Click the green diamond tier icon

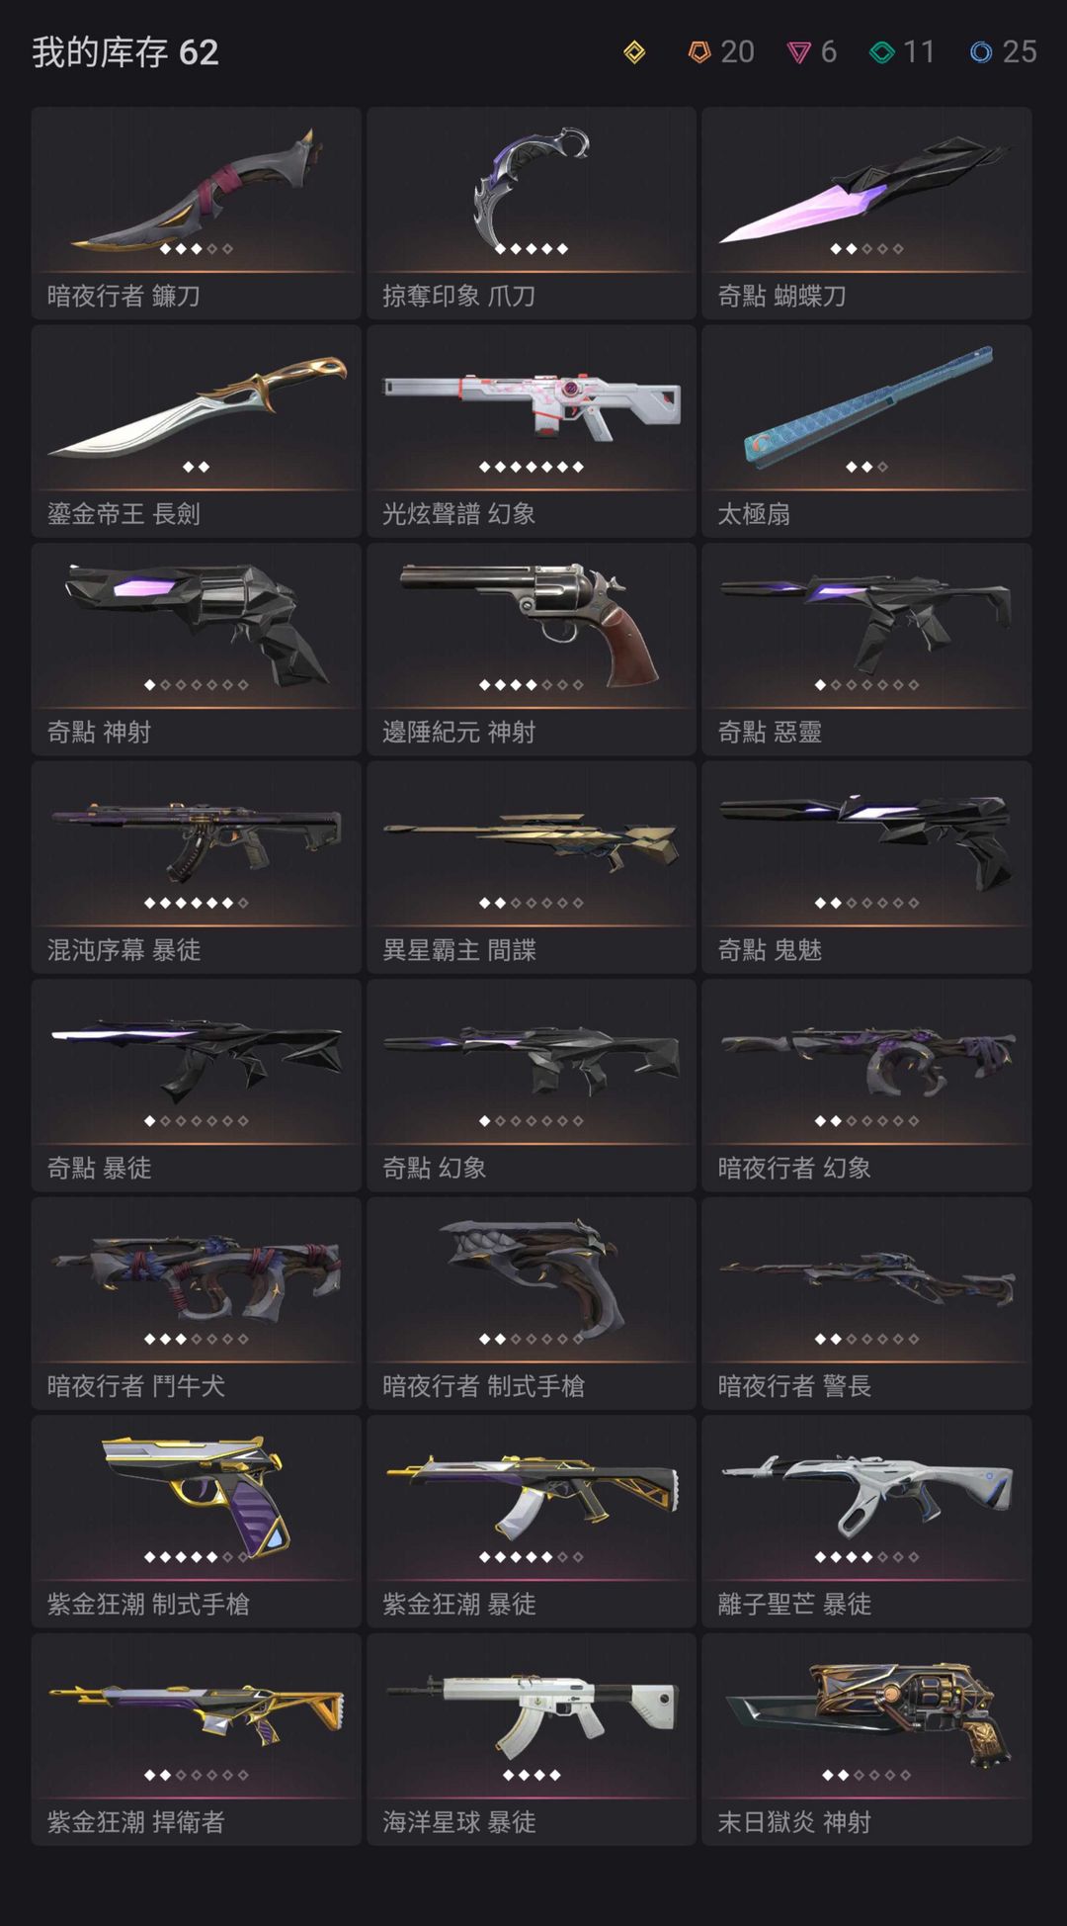click(x=882, y=52)
